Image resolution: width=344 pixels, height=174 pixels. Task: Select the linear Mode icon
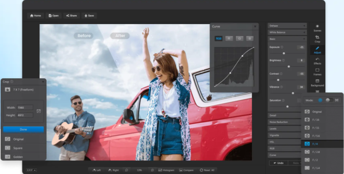(337, 100)
